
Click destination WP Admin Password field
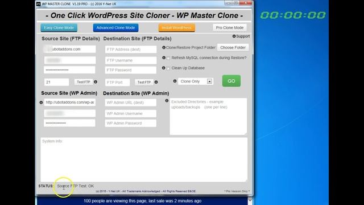(x=130, y=123)
